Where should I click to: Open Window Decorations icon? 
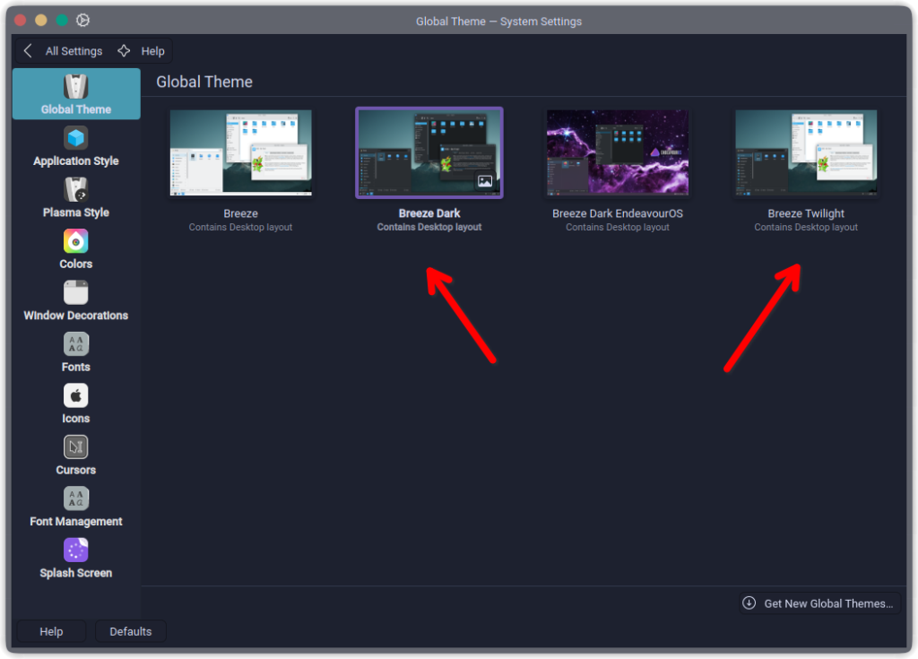tap(75, 292)
